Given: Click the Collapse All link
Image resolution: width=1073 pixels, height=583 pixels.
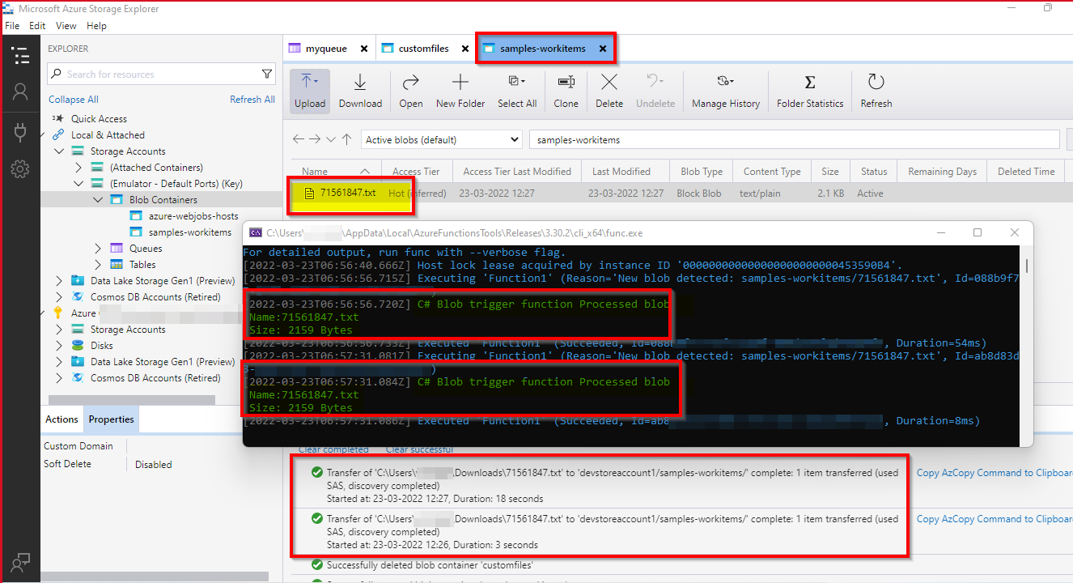Looking at the screenshot, I should tap(74, 100).
